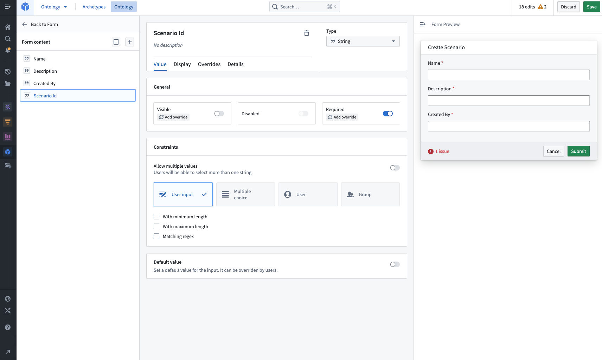Image resolution: width=602 pixels, height=360 pixels.
Task: Click the Discard button
Action: point(569,7)
